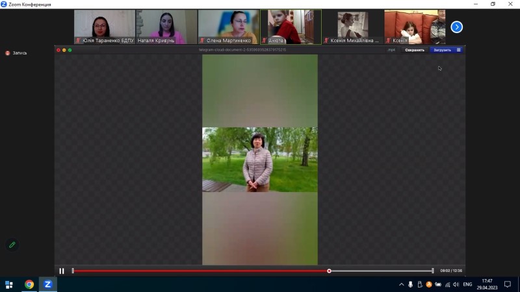
Task: Click the volume speaker tray icon
Action: pyautogui.click(x=456, y=284)
